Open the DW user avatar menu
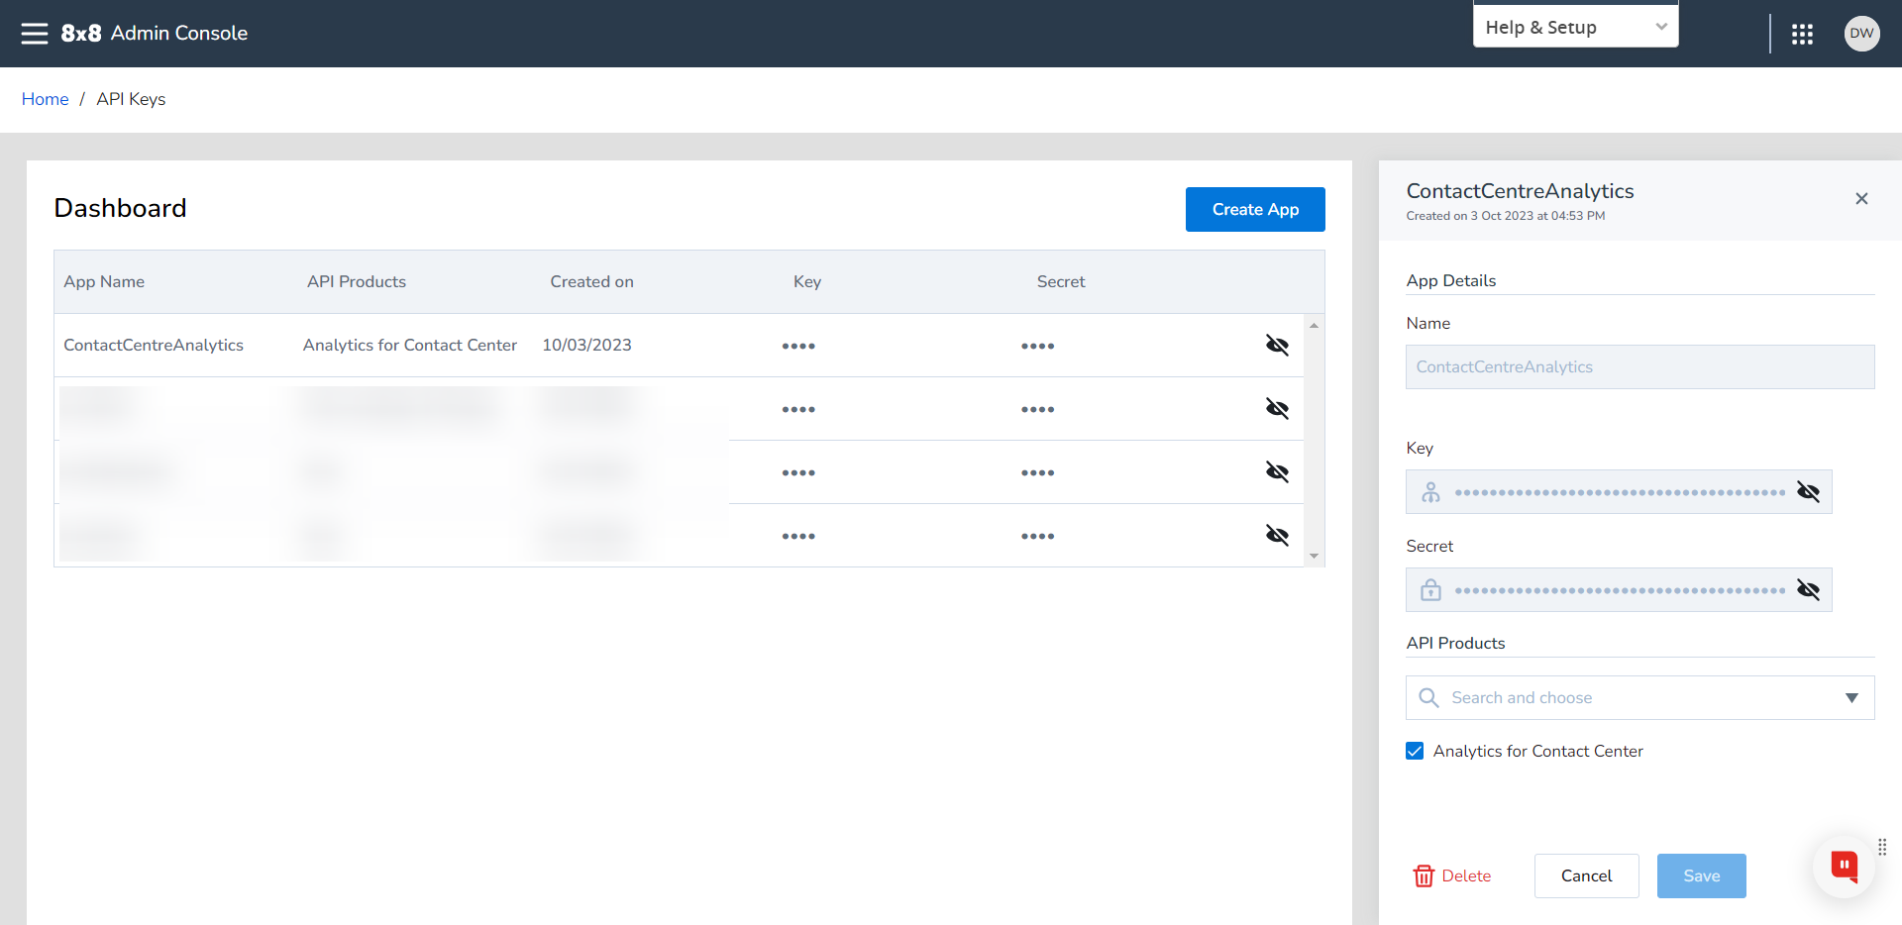This screenshot has height=925, width=1902. tap(1861, 34)
